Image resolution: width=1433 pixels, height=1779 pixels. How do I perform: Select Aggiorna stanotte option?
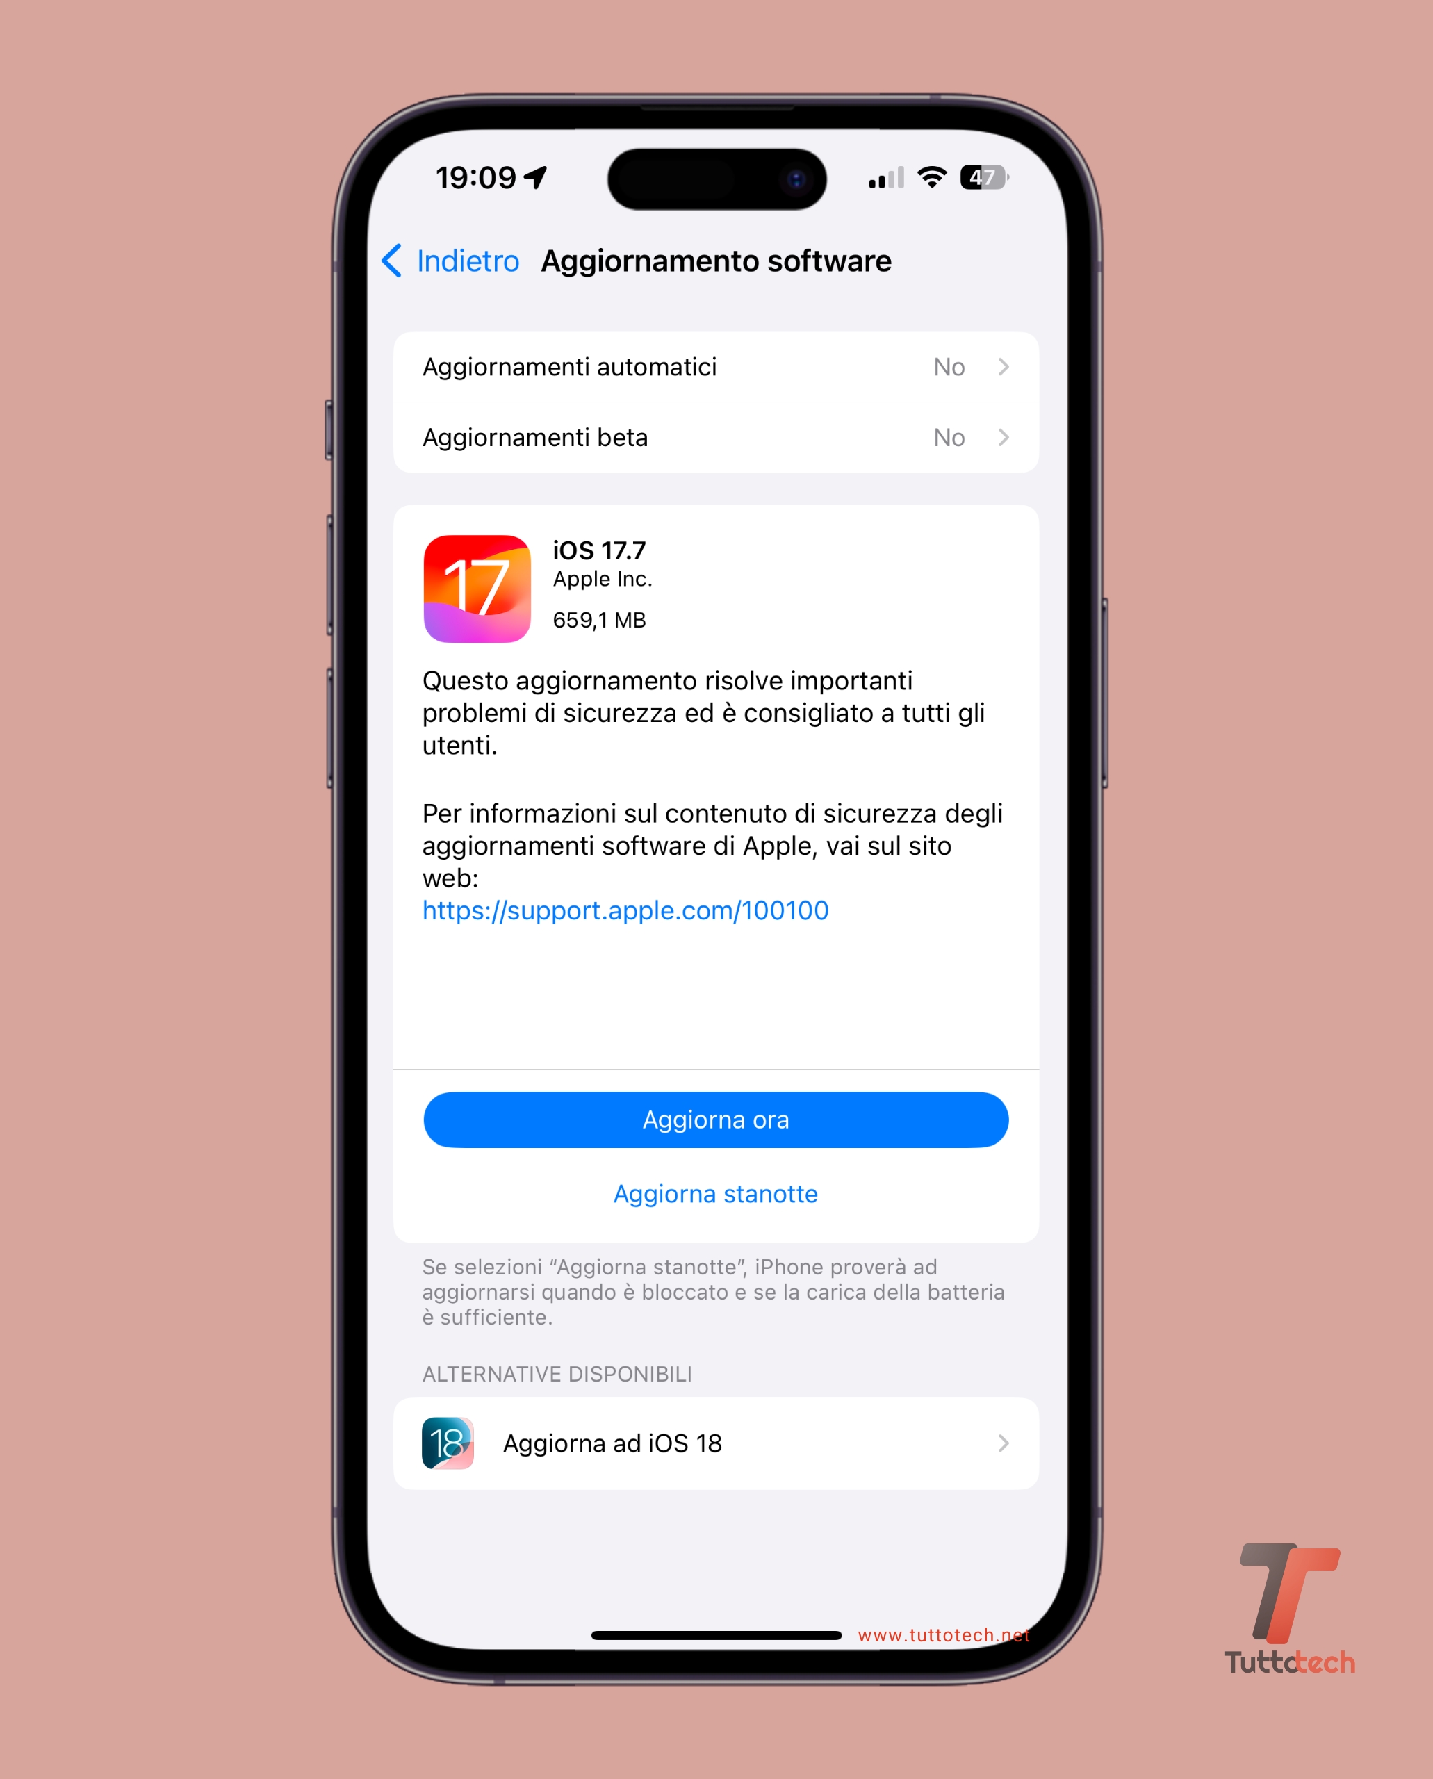click(x=715, y=1192)
